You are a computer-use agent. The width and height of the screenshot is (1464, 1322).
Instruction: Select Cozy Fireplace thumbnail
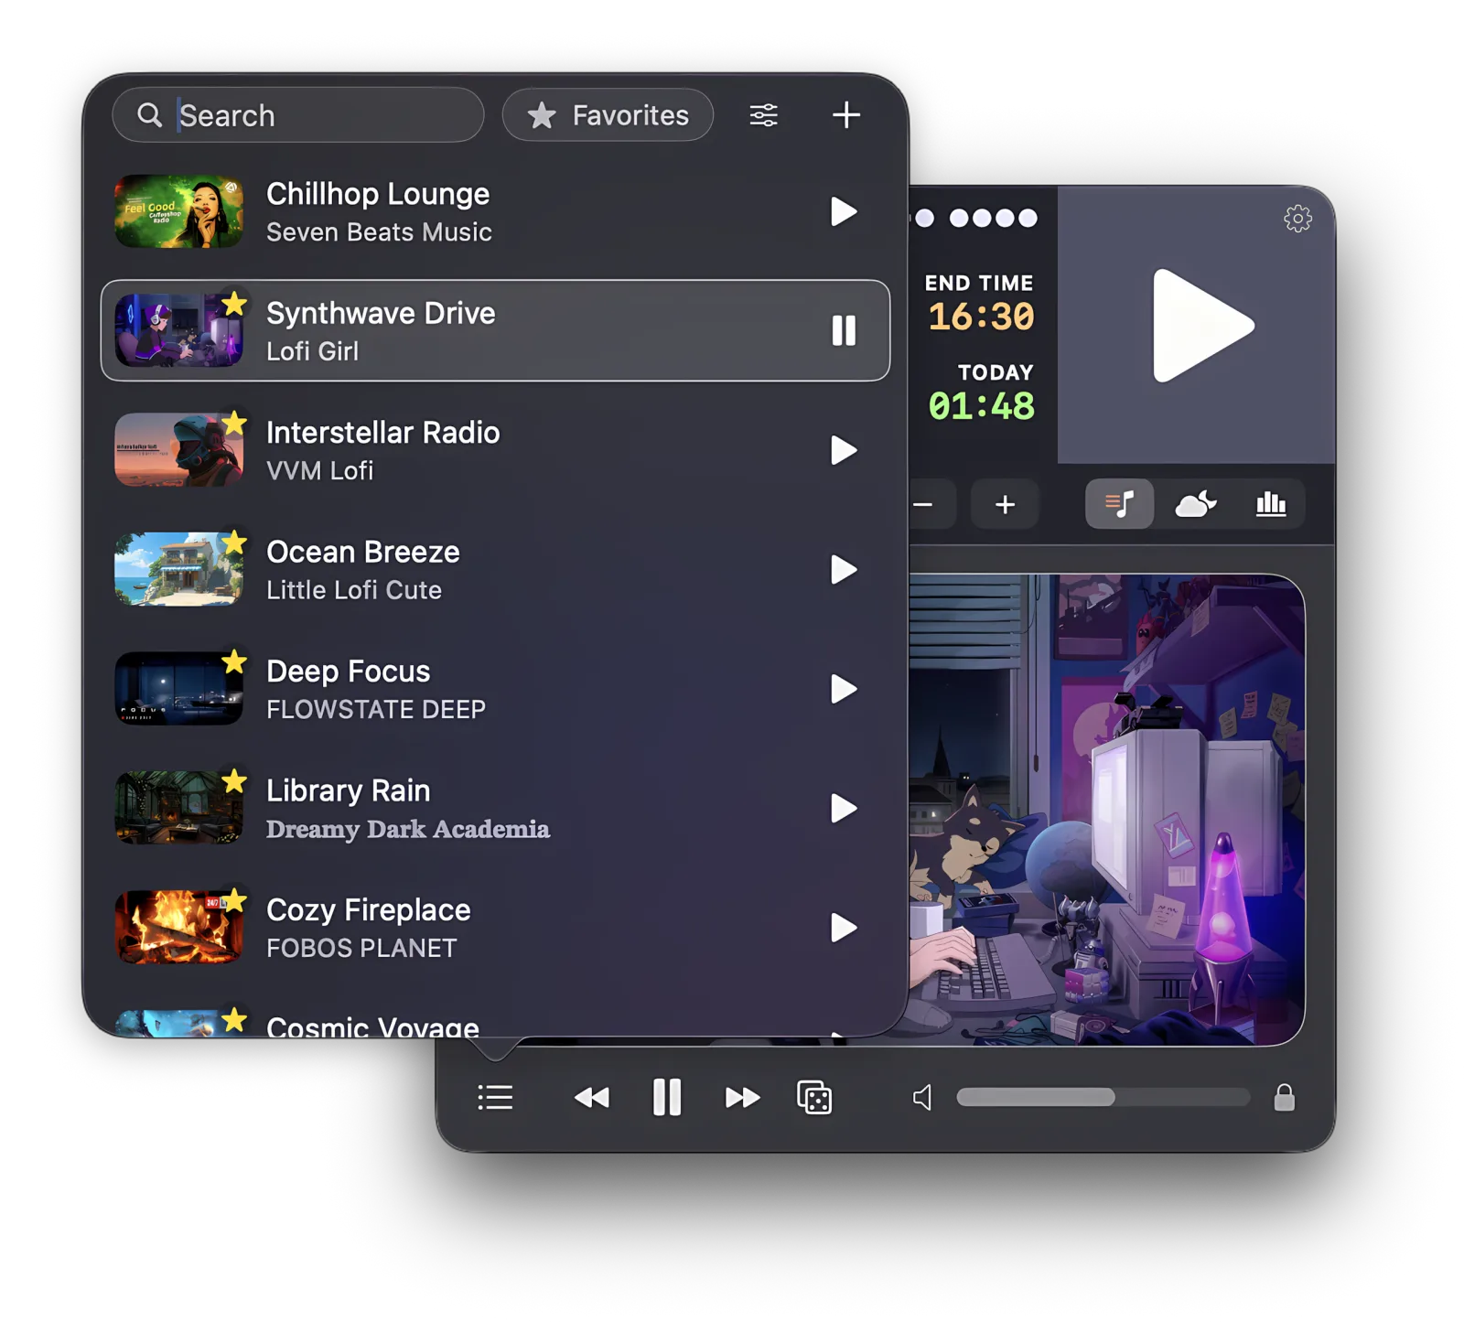click(178, 928)
